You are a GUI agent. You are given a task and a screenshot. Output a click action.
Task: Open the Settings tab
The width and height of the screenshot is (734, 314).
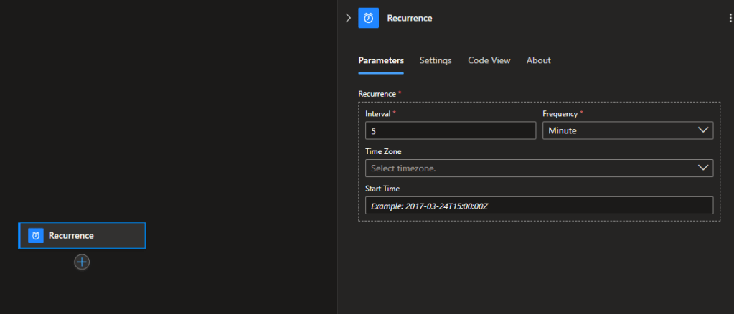click(436, 60)
